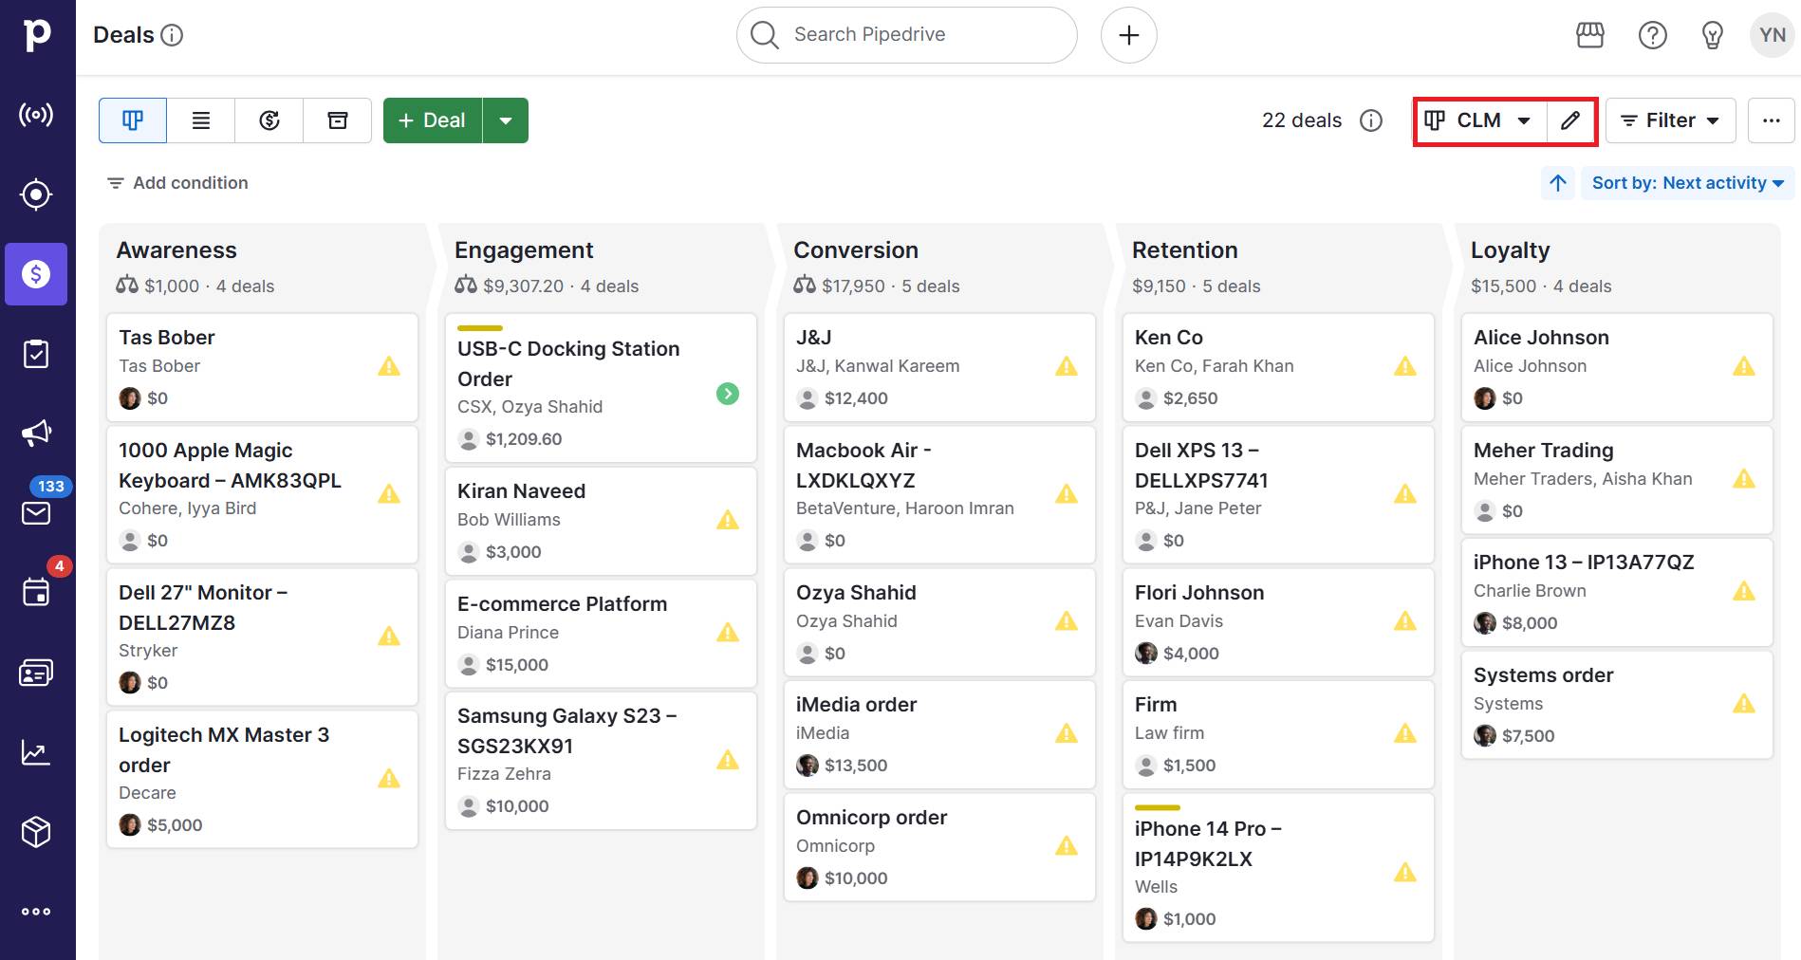Switch to forecast view
The height and width of the screenshot is (960, 1801).
click(x=269, y=120)
